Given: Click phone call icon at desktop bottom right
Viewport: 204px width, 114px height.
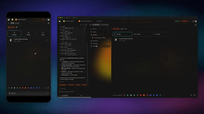Looking at the screenshot, I should (191, 95).
